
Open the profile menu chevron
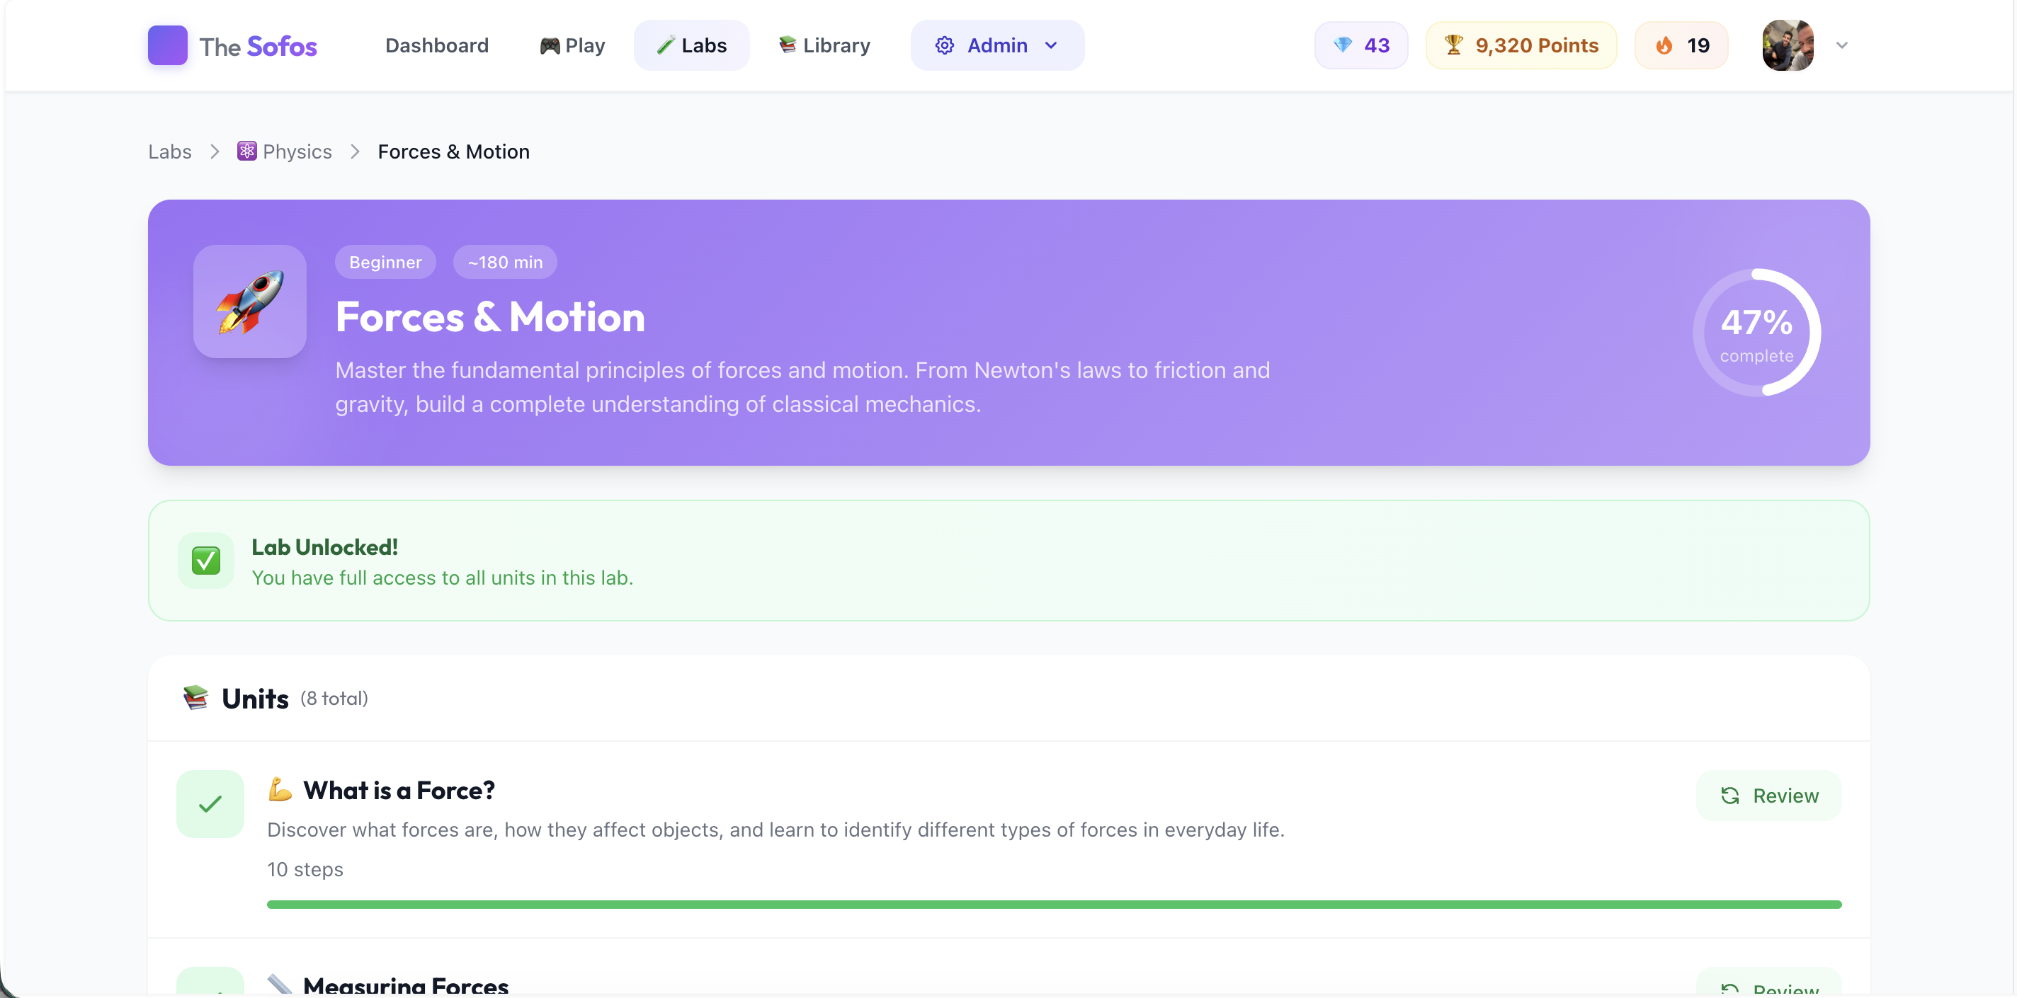(x=1841, y=45)
